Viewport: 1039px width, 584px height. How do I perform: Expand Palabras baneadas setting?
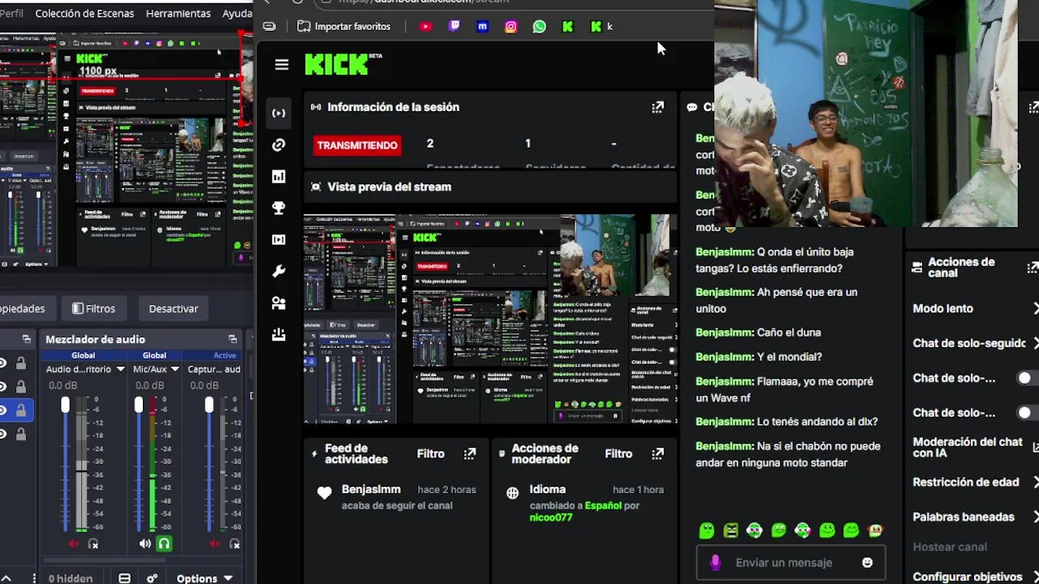click(x=1035, y=517)
